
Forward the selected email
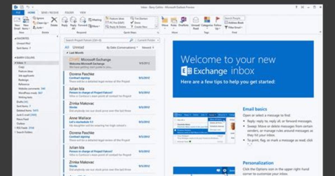coord(82,22)
